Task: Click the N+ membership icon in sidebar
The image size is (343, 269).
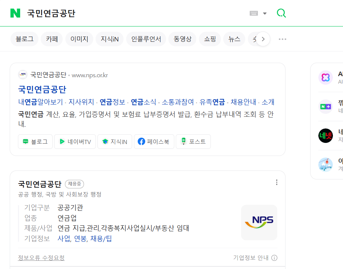Action: click(x=325, y=106)
